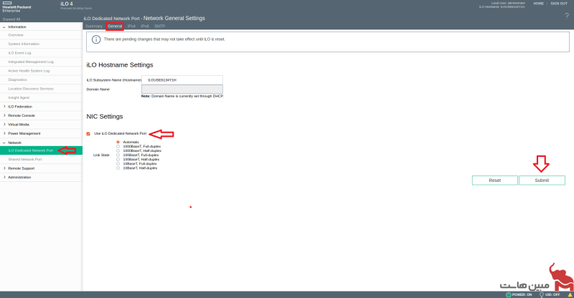Click the Domain Name field
The width and height of the screenshot is (574, 298).
[x=182, y=90]
